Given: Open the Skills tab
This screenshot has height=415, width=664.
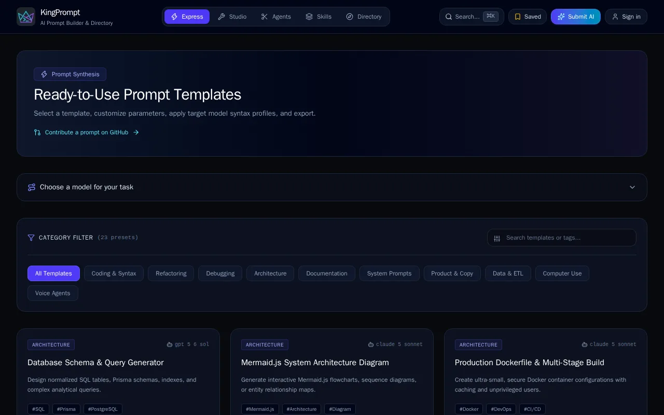Looking at the screenshot, I should click(x=319, y=17).
